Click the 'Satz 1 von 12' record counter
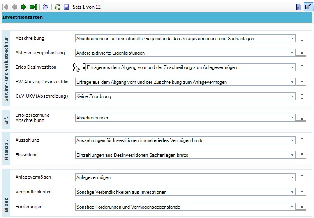This screenshot has width=314, height=218. tap(86, 7)
